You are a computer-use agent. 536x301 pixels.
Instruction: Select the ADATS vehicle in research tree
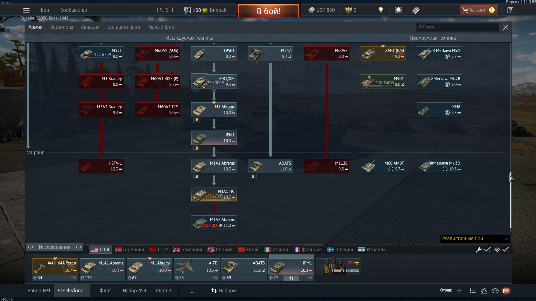pyautogui.click(x=270, y=166)
